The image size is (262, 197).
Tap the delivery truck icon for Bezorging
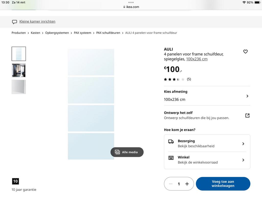[x=171, y=142]
